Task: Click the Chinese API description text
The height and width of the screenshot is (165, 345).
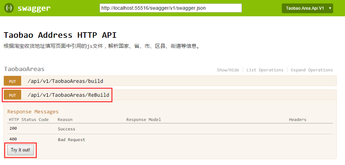Action: click(x=102, y=46)
